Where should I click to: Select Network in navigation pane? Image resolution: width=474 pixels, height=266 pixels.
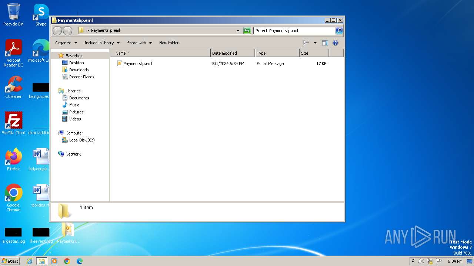pyautogui.click(x=73, y=154)
